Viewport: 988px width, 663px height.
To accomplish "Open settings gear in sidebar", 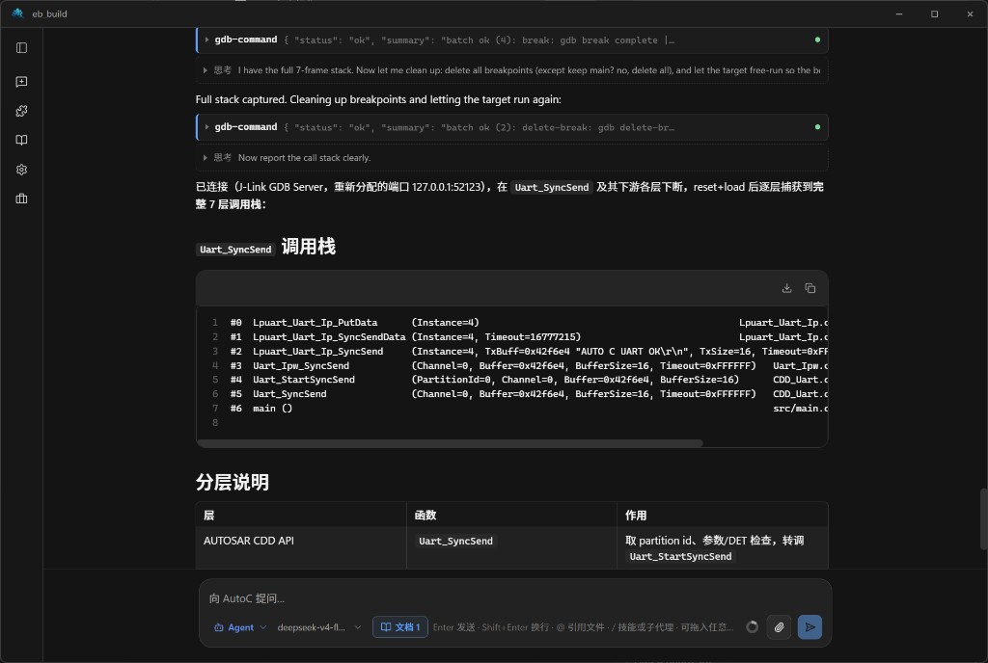I will 21,170.
